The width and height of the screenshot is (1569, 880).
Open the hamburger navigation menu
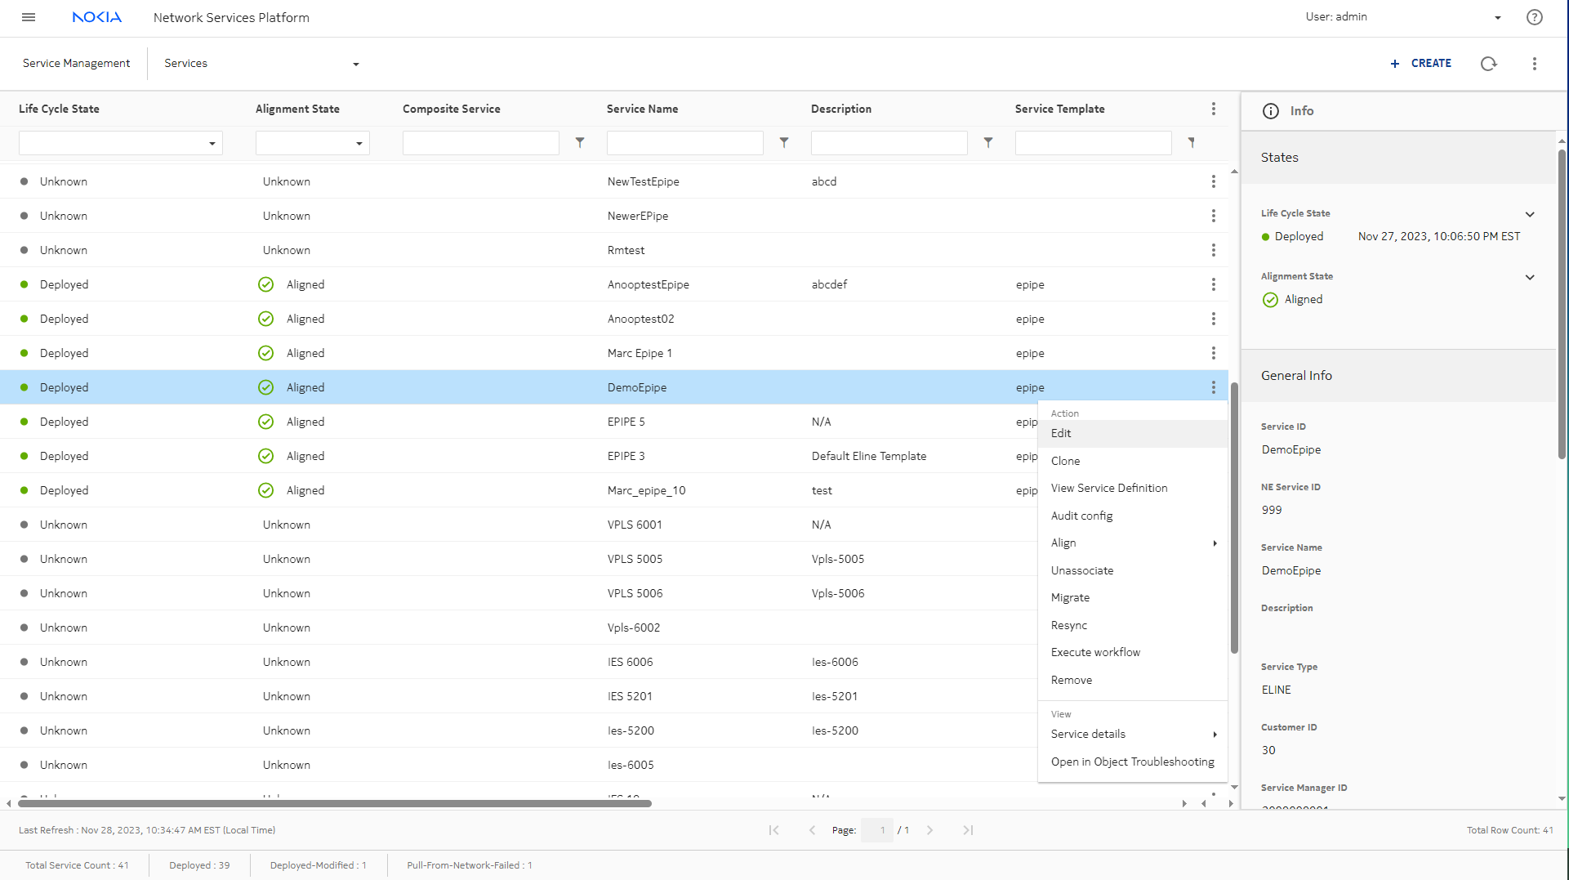[x=29, y=17]
